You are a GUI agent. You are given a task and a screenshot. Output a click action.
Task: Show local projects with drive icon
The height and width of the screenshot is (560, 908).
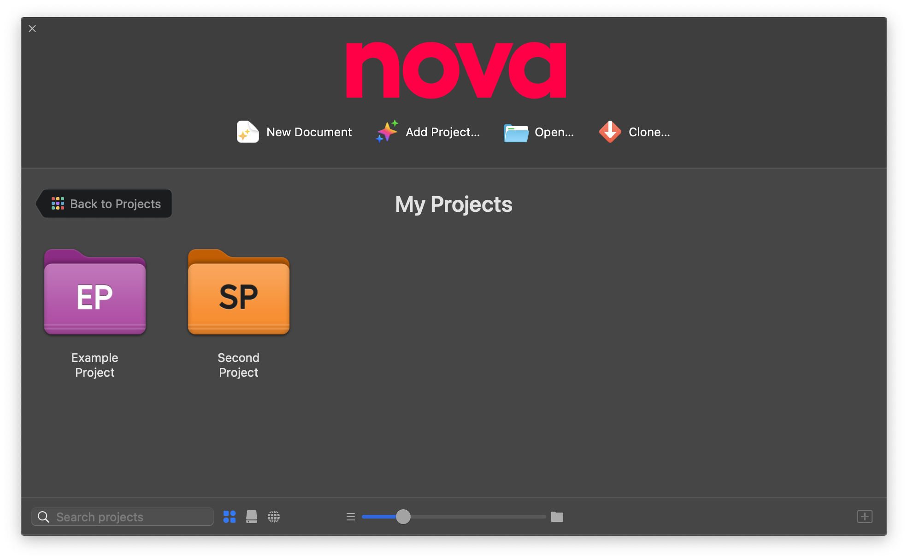point(252,517)
